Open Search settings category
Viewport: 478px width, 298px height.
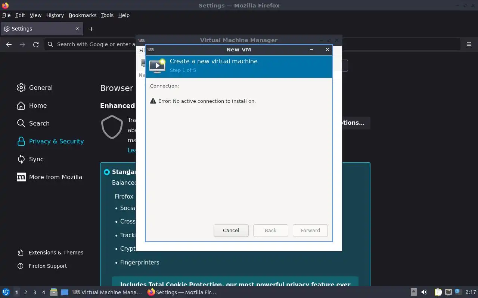tap(33, 123)
